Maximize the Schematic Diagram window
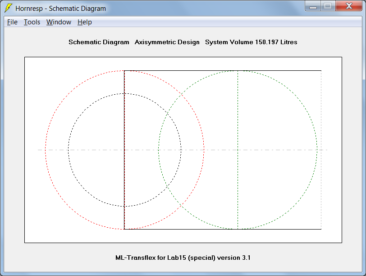 pos(328,6)
